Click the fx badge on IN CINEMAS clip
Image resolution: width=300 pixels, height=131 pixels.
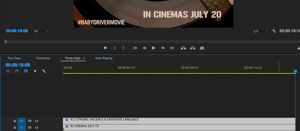coord(67,127)
